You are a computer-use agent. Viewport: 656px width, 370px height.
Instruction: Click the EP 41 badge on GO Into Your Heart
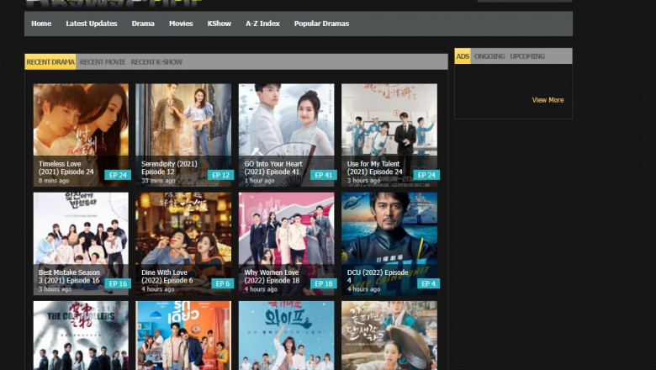coord(324,175)
